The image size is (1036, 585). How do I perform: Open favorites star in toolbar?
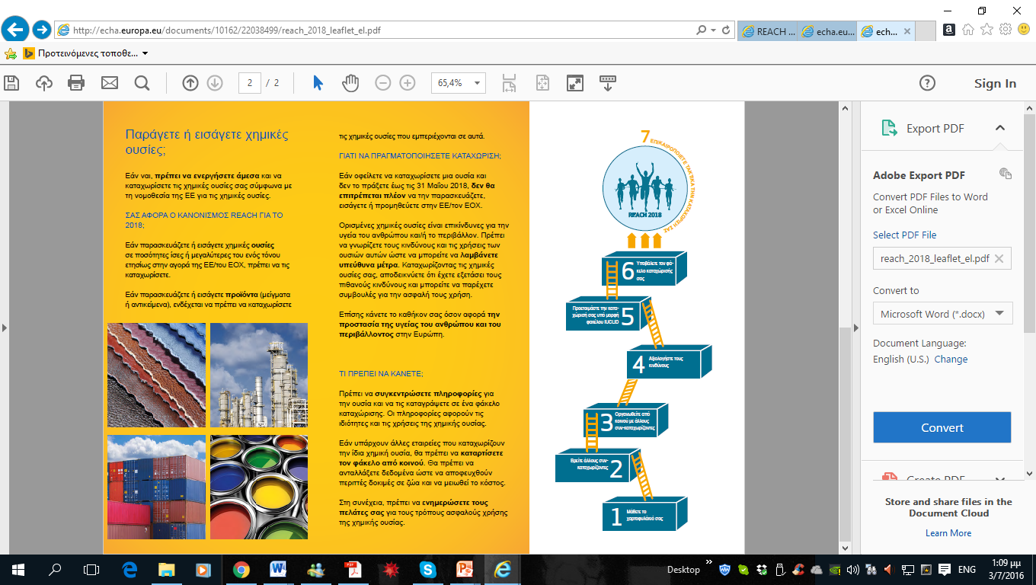(x=986, y=30)
